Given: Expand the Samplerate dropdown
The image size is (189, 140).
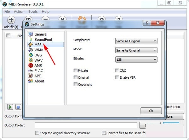Looking at the screenshot, I should pyautogui.click(x=136, y=41).
